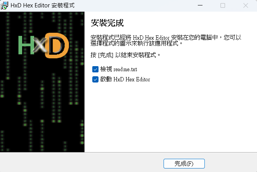Click the HxD logo image
This screenshot has height=172, width=257.
pyautogui.click(x=44, y=46)
